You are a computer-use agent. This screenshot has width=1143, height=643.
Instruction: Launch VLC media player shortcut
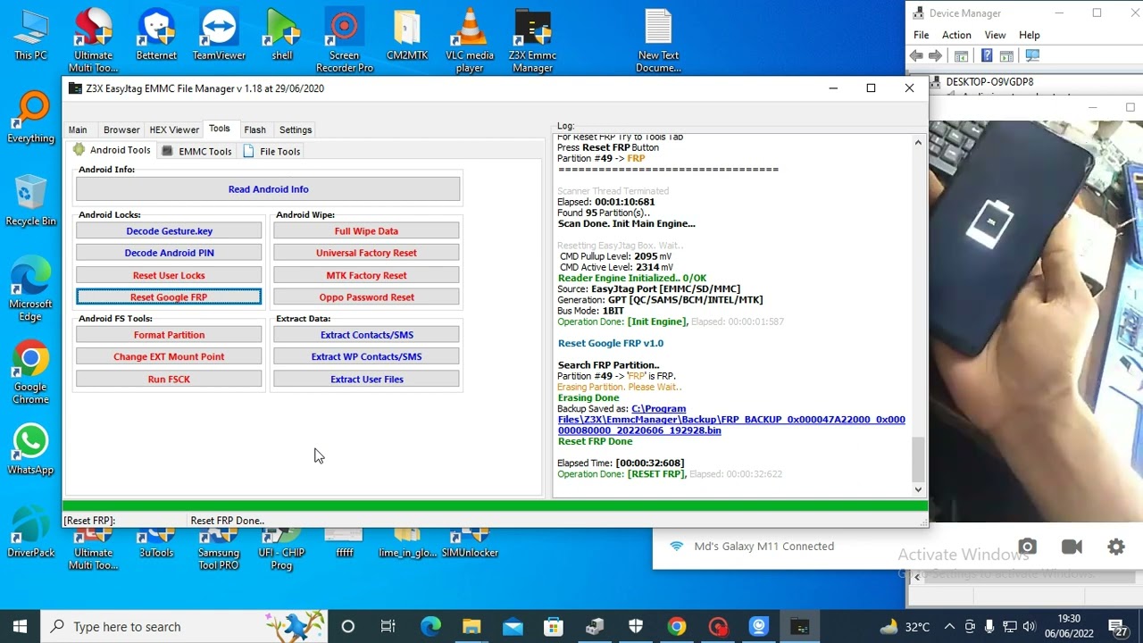coord(470,41)
